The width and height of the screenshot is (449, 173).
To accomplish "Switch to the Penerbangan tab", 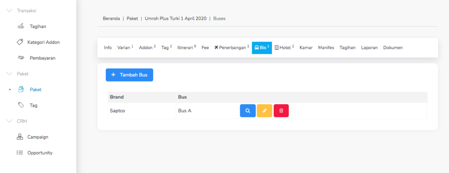I will click(x=232, y=47).
